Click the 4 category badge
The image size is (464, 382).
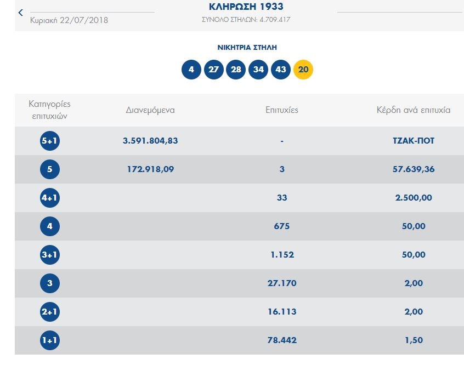pyautogui.click(x=49, y=226)
